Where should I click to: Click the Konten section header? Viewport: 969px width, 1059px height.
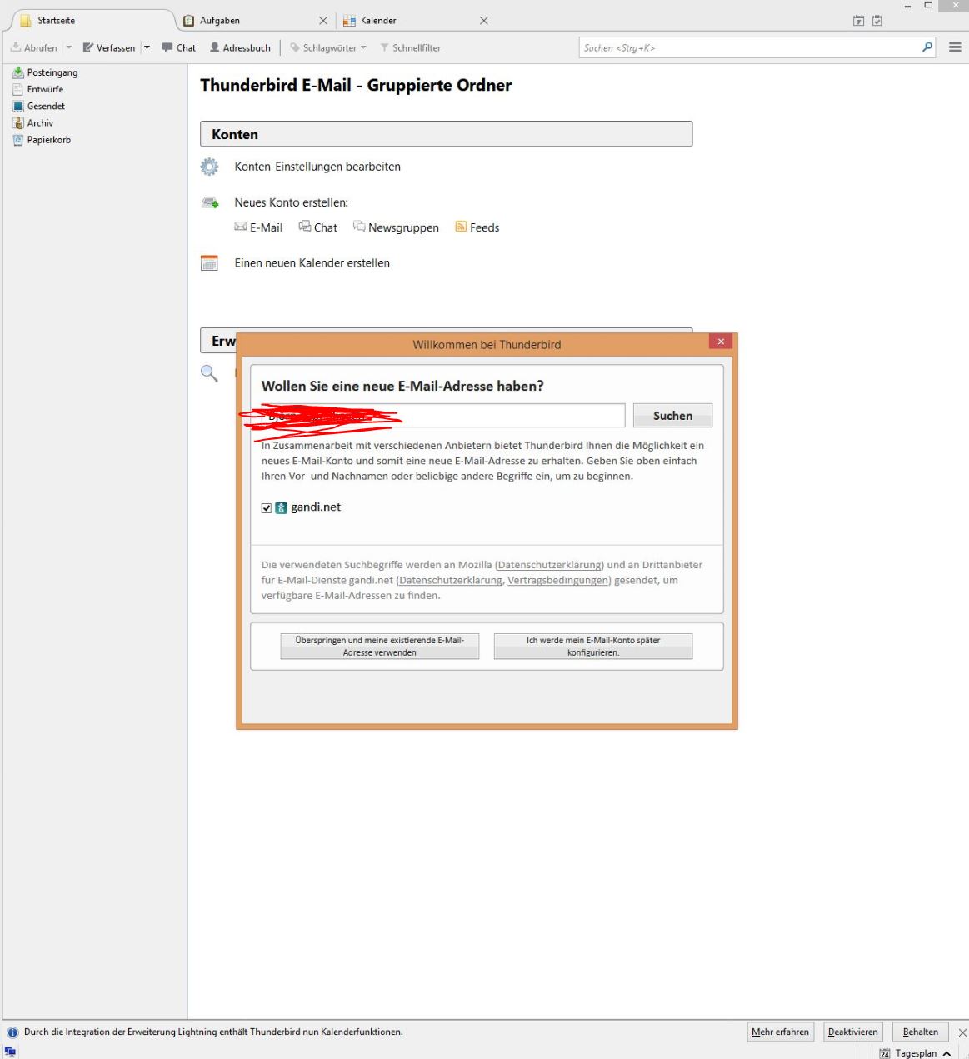click(446, 134)
